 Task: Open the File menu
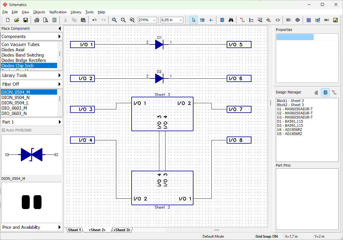(5, 12)
